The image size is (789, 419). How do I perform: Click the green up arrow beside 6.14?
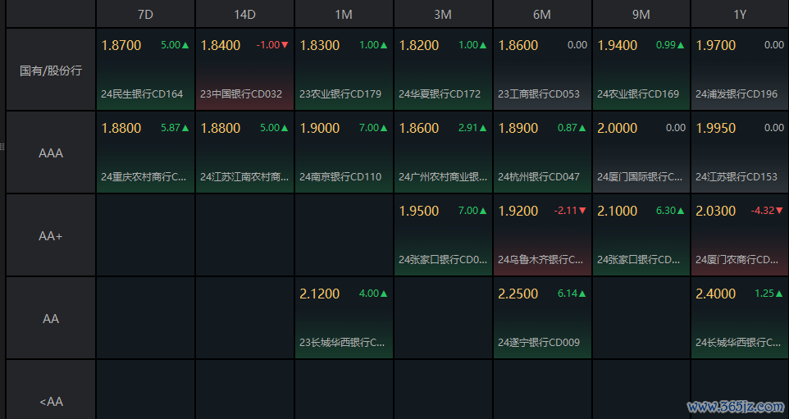tap(582, 294)
